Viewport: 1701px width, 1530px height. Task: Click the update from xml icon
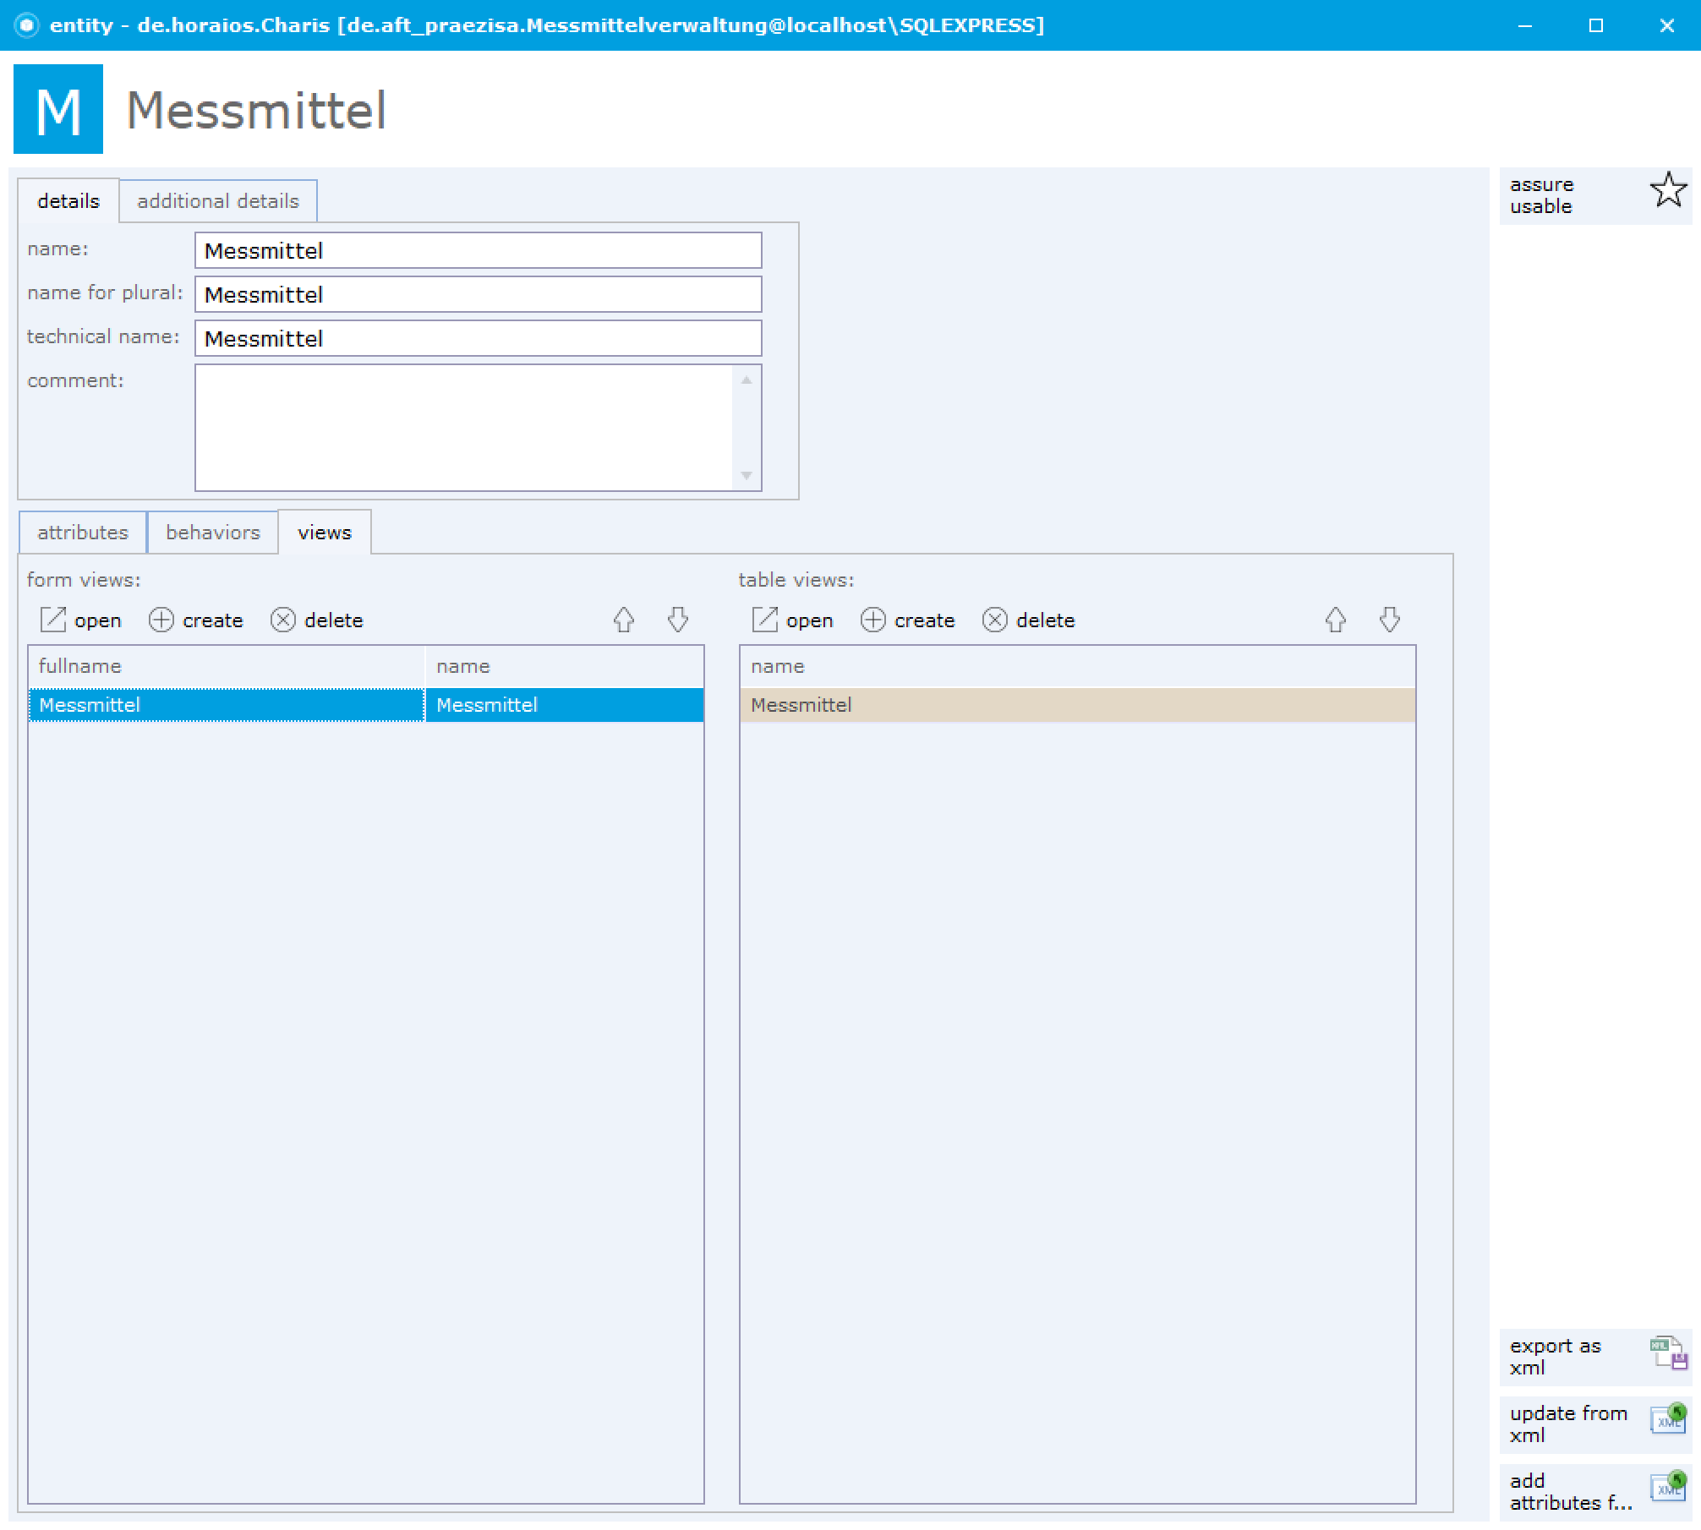point(1667,1418)
